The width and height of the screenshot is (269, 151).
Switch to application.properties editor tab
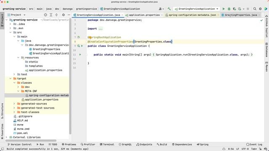coord(144,15)
